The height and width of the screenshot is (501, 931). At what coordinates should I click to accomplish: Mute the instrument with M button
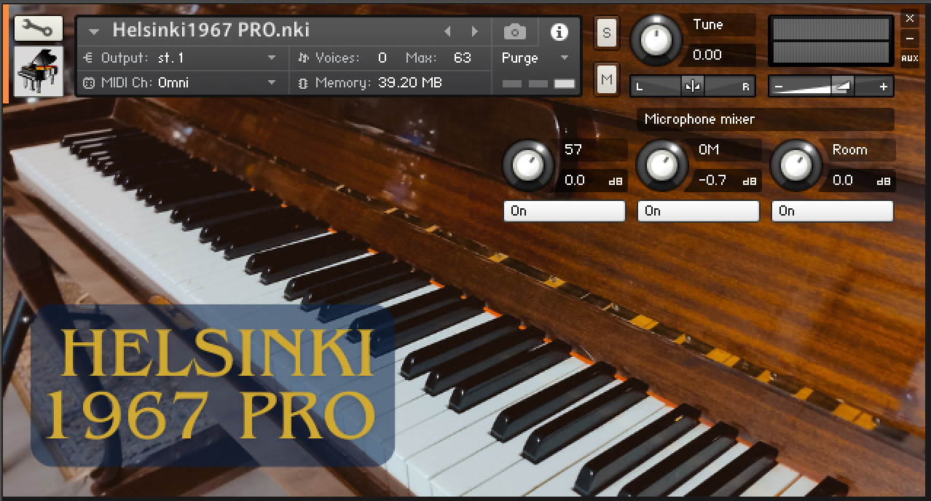(607, 79)
